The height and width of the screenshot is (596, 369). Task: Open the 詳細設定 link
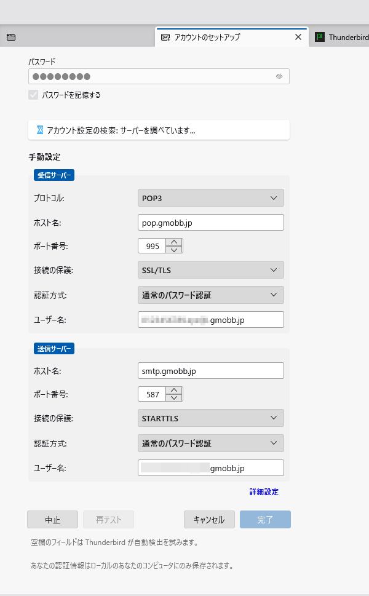pyautogui.click(x=264, y=492)
